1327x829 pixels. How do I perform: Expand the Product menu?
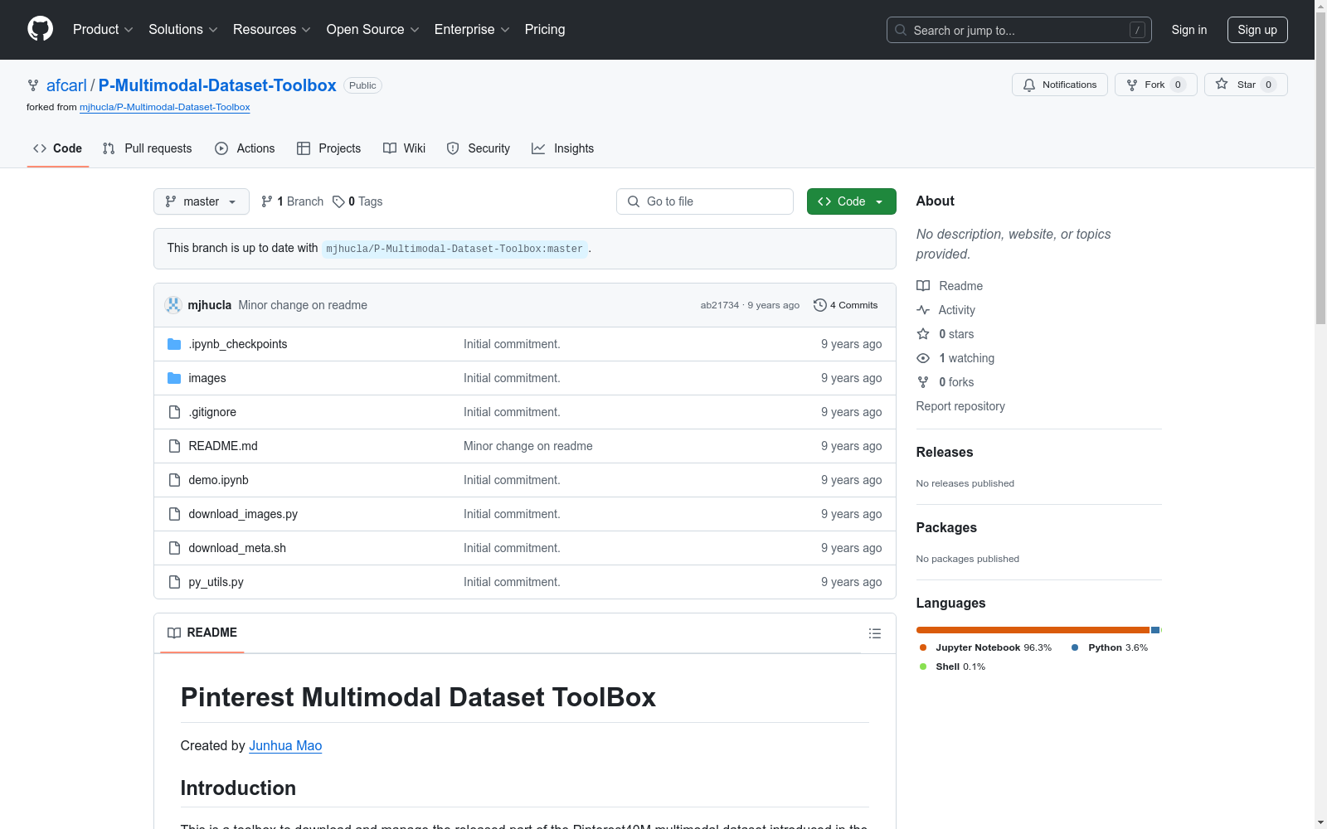pos(103,30)
